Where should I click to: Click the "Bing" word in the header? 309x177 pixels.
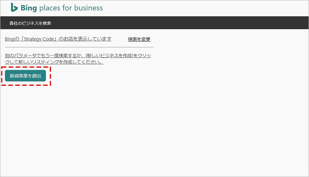coord(29,8)
